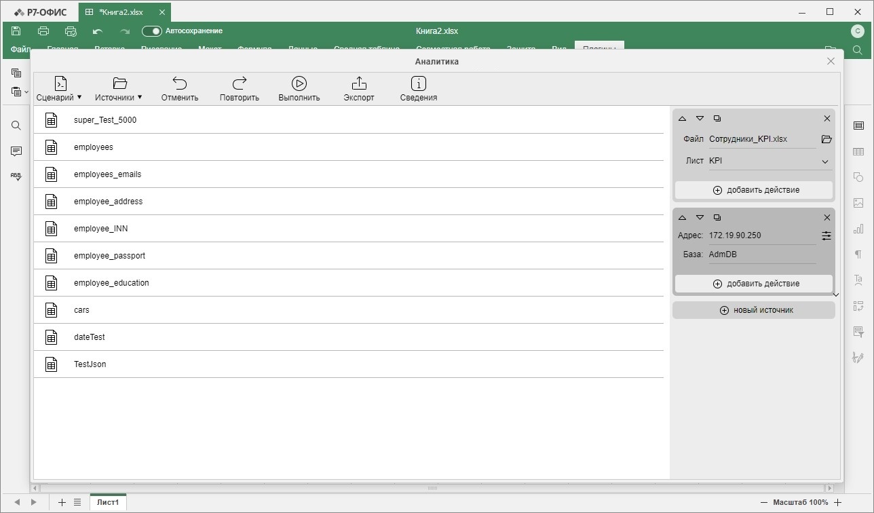Save the document with save icon
The image size is (874, 513).
(x=16, y=31)
